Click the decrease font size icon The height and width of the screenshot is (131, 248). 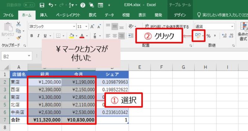[x=99, y=27]
